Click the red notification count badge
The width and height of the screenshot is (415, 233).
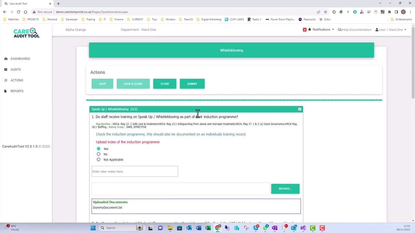click(x=304, y=29)
